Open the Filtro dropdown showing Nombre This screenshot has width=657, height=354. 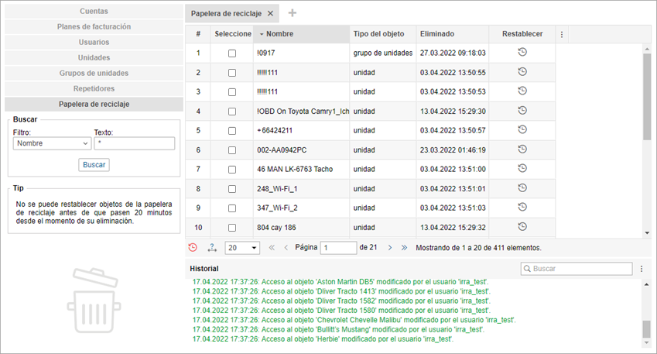pyautogui.click(x=52, y=143)
